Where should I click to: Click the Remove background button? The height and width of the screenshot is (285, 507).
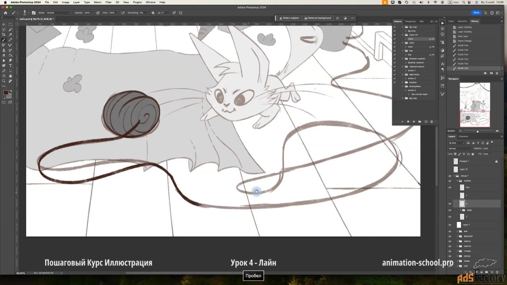click(x=317, y=18)
